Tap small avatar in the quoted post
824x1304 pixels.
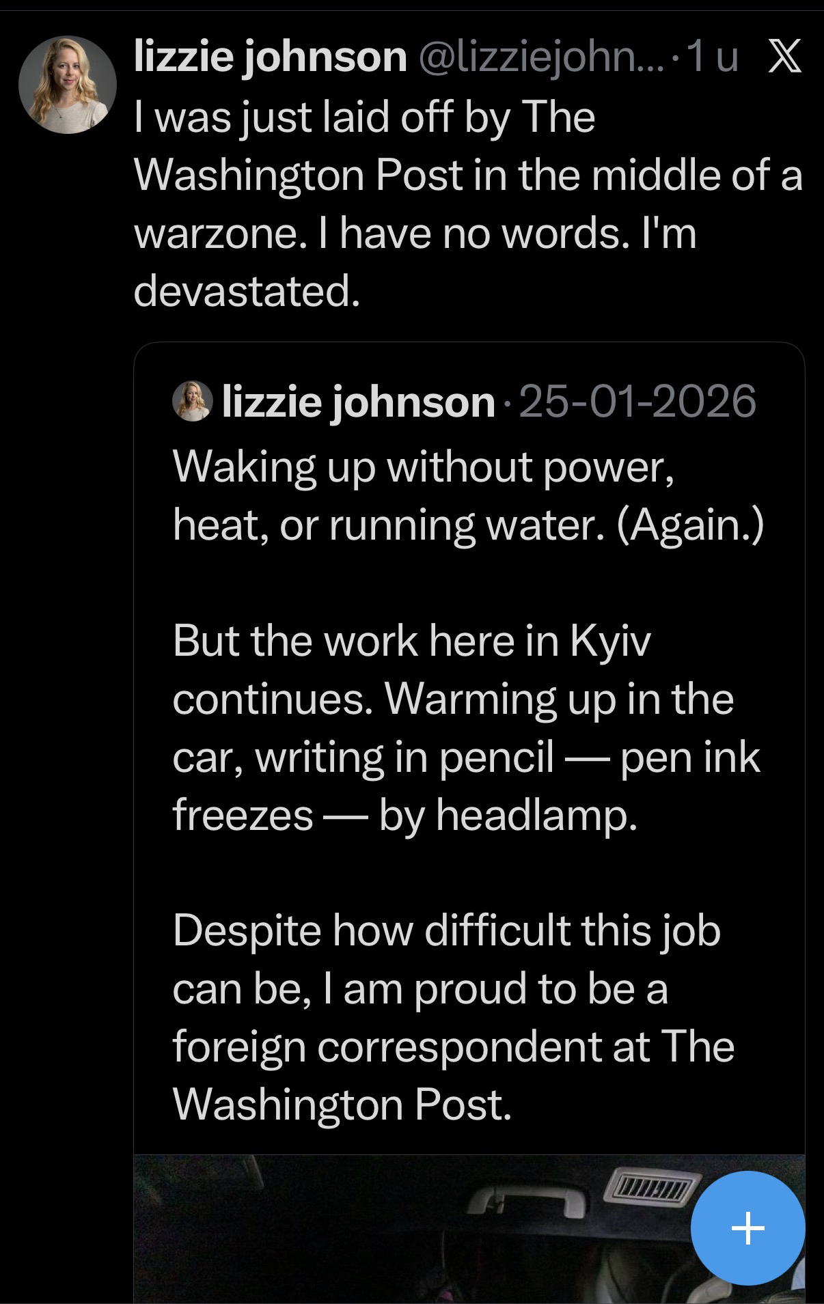pos(193,401)
